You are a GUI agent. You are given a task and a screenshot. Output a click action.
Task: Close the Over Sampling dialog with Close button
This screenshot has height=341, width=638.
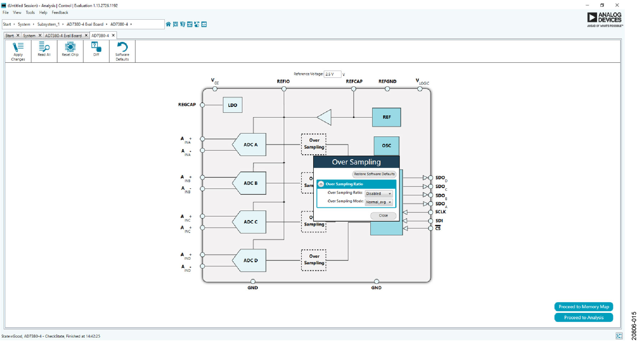(383, 215)
